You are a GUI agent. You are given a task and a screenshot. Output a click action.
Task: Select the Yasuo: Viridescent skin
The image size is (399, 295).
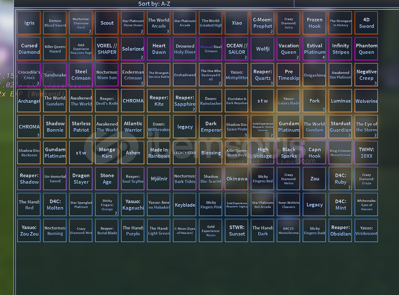pos(367,231)
